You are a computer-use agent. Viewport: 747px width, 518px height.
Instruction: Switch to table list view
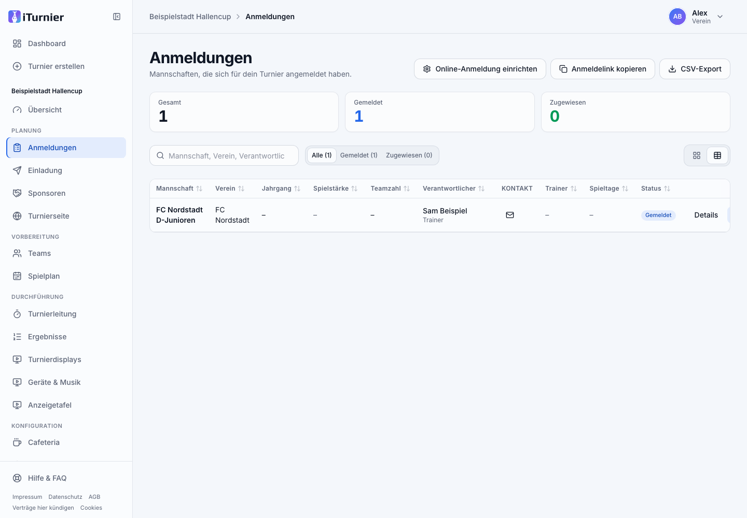point(717,155)
